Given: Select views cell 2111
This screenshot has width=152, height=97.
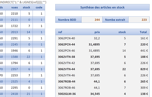Looking at the screenshot, I should (13, 20).
